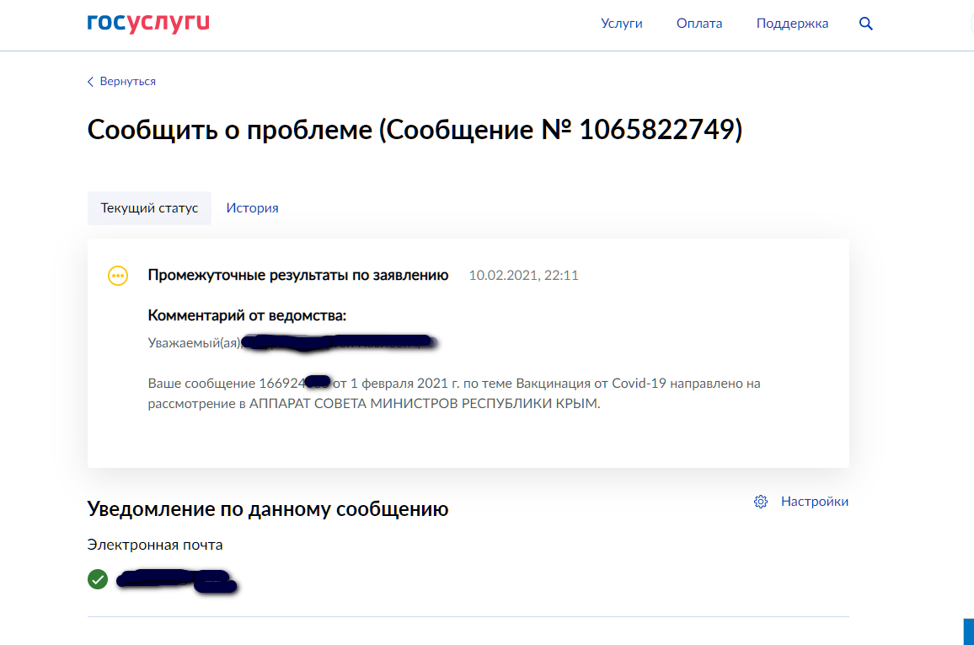The image size is (974, 645).
Task: Click the back chevron arrow before Вернуться
Action: pyautogui.click(x=91, y=82)
